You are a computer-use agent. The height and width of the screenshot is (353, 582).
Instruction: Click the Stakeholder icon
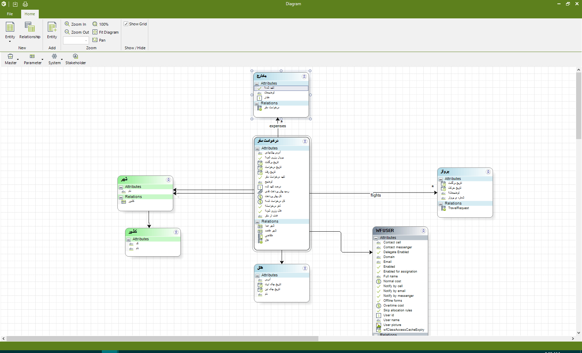click(76, 56)
